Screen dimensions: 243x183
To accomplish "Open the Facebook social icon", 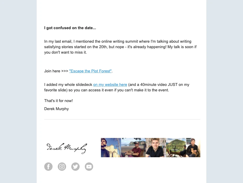I will (x=48, y=167).
